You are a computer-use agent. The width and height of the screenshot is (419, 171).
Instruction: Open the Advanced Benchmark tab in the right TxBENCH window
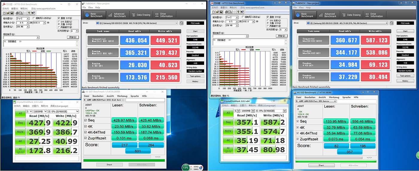point(328,15)
